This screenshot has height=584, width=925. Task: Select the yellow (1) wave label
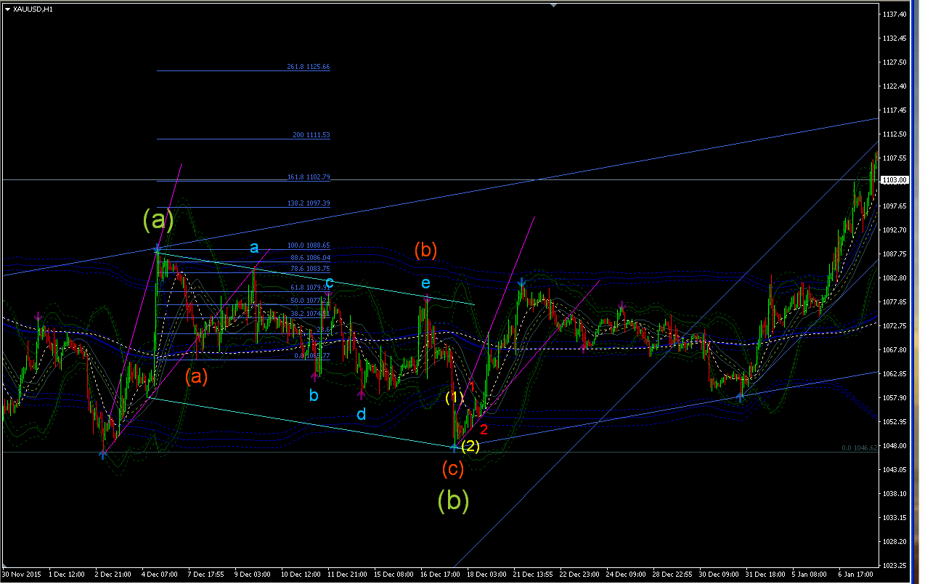455,397
